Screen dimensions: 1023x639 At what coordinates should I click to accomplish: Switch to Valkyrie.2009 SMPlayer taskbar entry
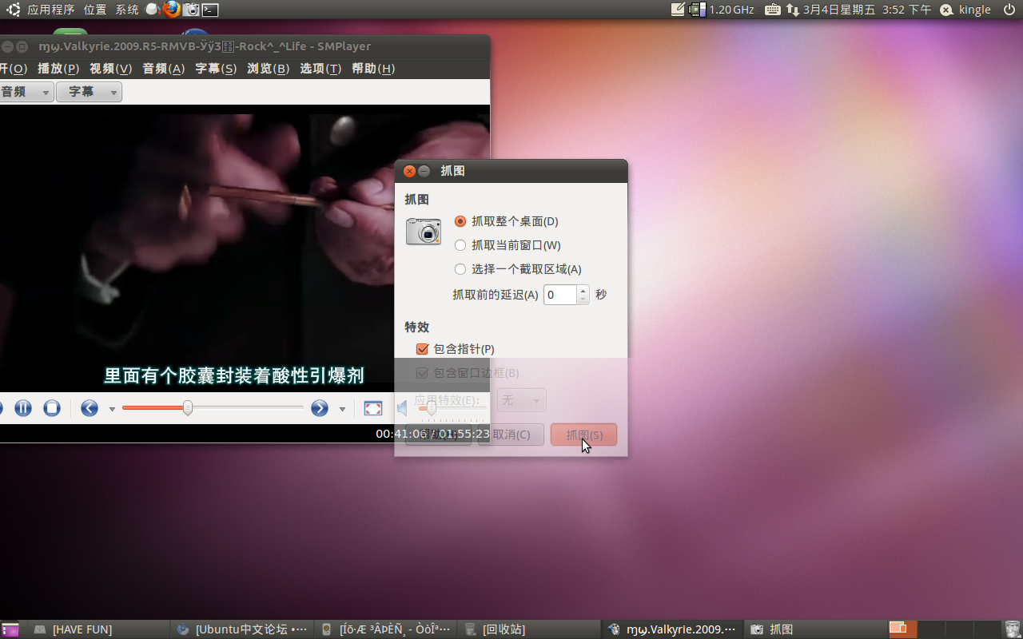pyautogui.click(x=671, y=629)
